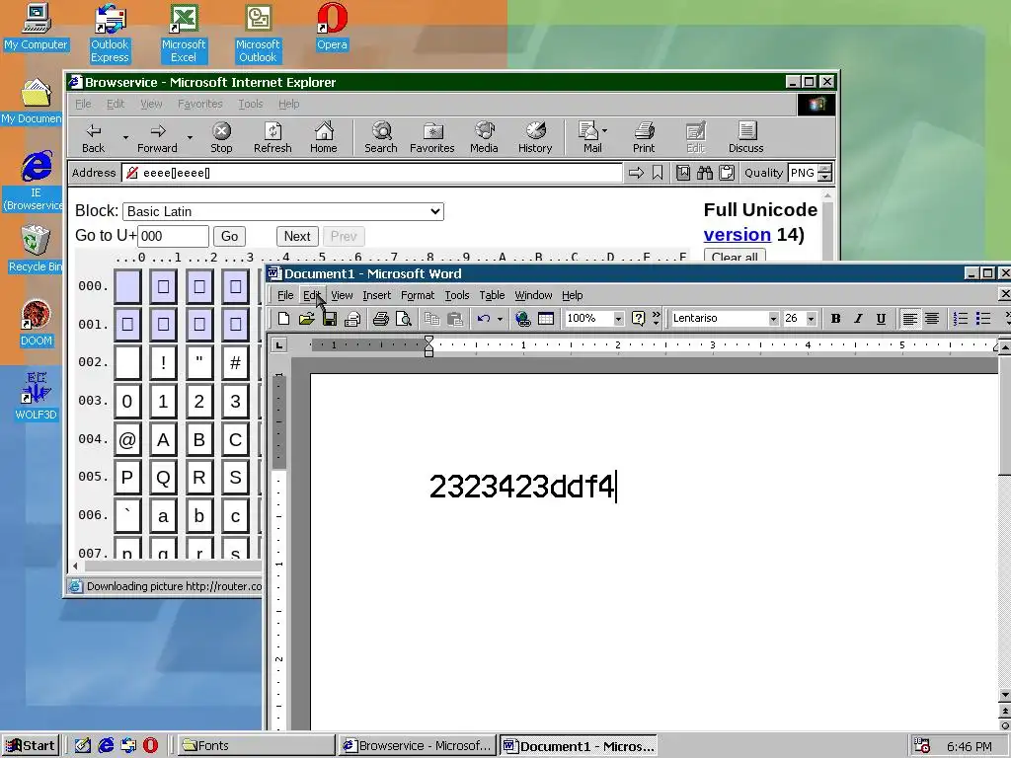
Task: Open the Back history dropdown arrow in IE
Action: [125, 137]
